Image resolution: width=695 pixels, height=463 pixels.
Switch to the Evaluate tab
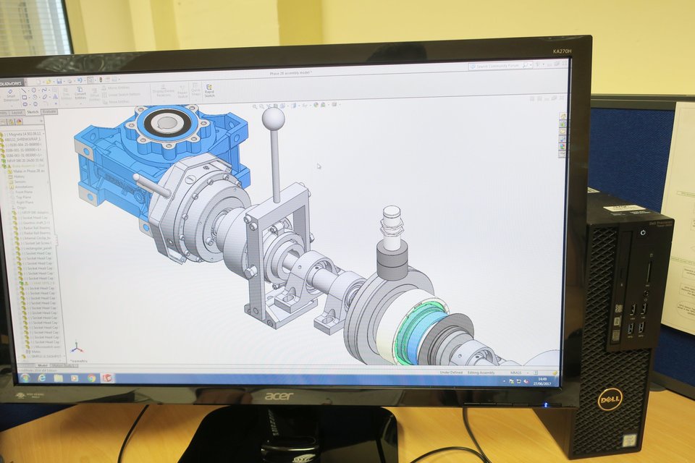point(49,112)
